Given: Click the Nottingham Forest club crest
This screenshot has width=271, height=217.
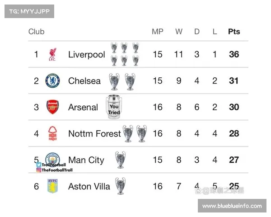Looking at the screenshot, I should (x=52, y=133).
